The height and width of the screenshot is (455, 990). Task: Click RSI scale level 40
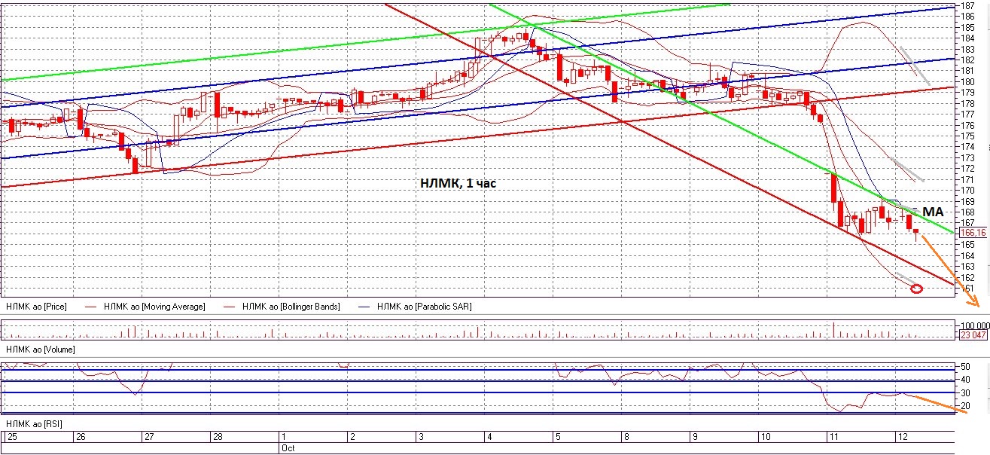964,380
